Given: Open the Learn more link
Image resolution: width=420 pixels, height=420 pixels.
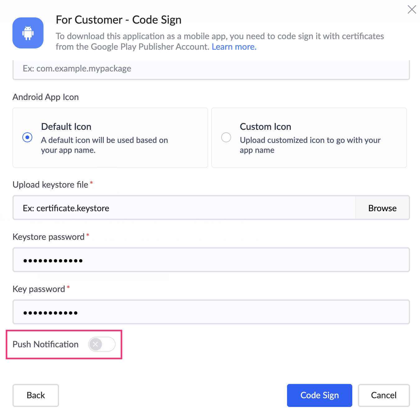Looking at the screenshot, I should pos(234,47).
